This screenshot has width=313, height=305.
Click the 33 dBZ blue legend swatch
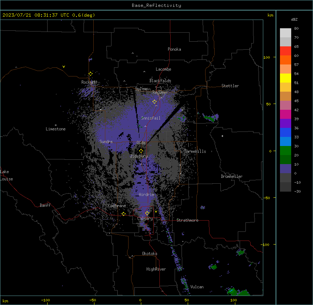click(x=285, y=141)
